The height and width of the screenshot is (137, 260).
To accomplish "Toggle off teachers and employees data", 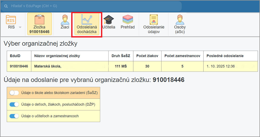I will click(14, 116).
